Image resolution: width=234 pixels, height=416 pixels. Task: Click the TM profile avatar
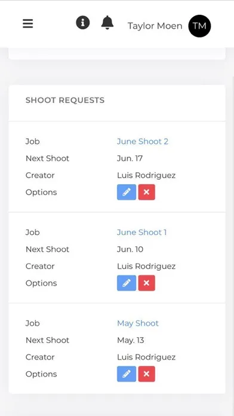(x=199, y=26)
